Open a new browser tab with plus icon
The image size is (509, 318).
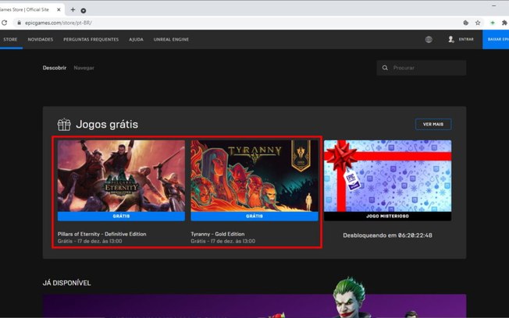pos(73,9)
